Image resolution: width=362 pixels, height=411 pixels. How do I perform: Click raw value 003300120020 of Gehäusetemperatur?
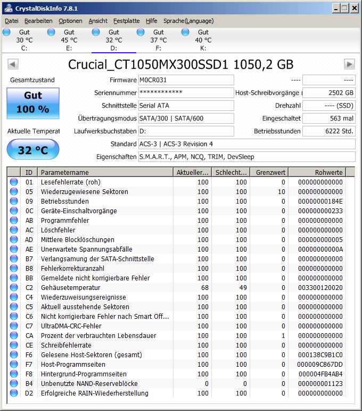(x=320, y=287)
